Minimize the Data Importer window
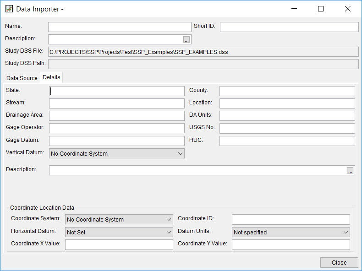 pos(294,9)
